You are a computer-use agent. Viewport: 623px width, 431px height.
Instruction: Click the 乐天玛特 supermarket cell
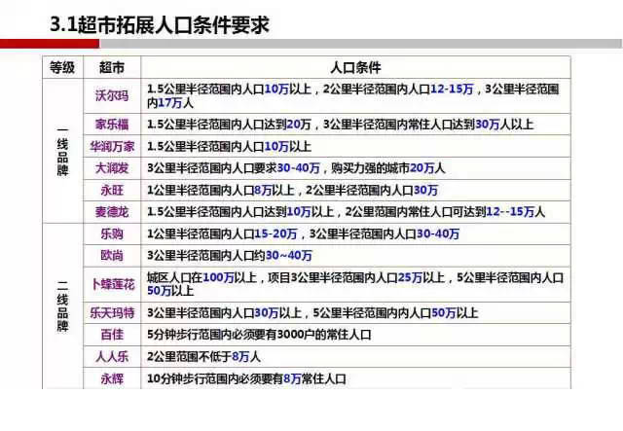tap(112, 313)
